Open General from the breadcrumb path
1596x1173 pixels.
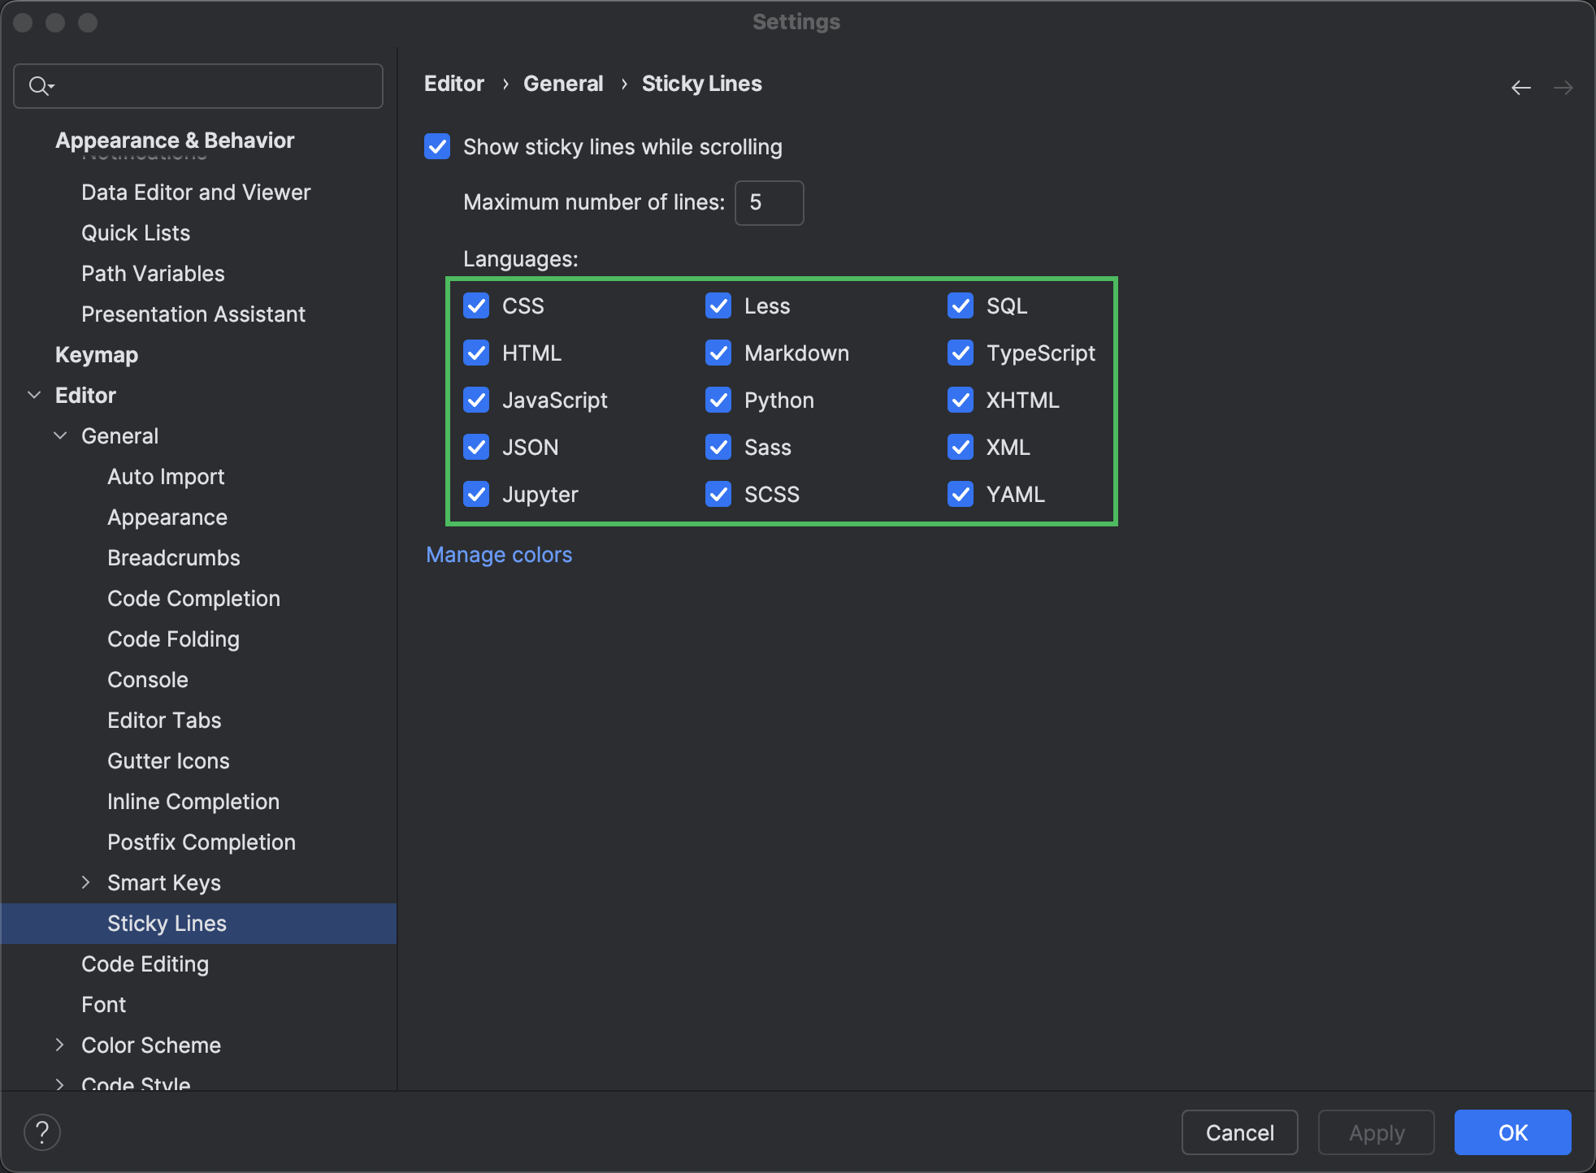(x=563, y=83)
